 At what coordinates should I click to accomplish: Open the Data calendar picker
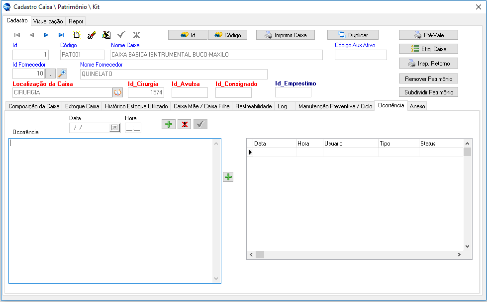(x=114, y=128)
